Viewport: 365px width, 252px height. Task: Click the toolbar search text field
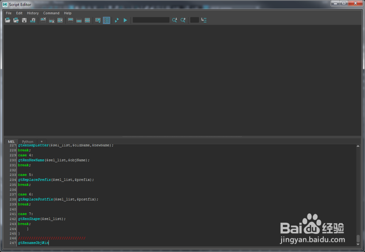[151, 20]
